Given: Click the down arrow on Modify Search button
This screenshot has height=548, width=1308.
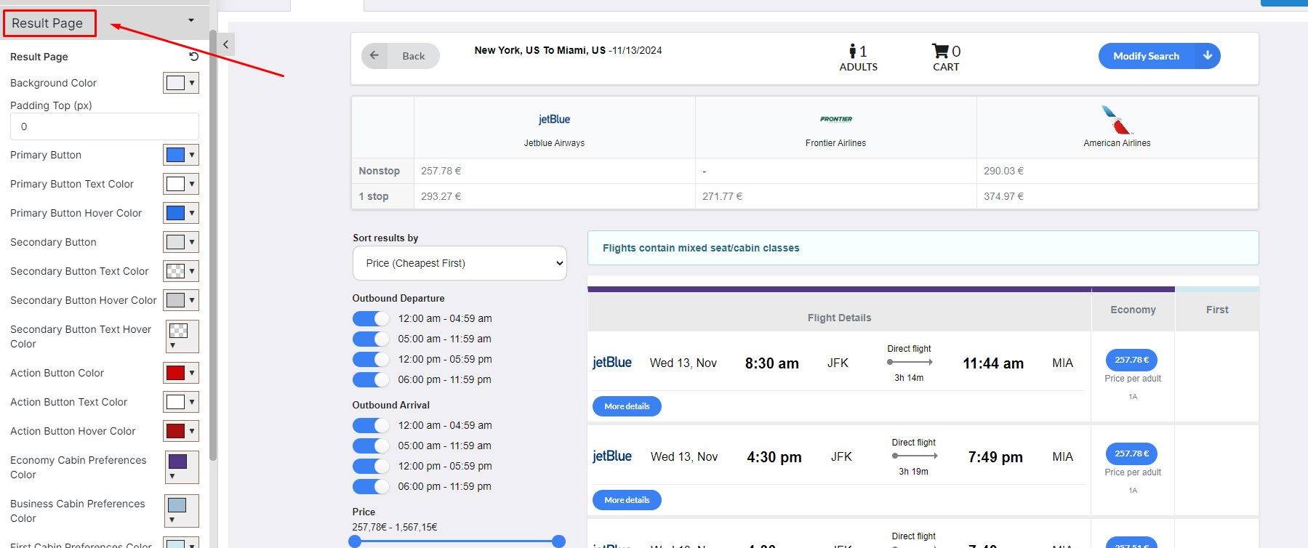Looking at the screenshot, I should (1208, 56).
